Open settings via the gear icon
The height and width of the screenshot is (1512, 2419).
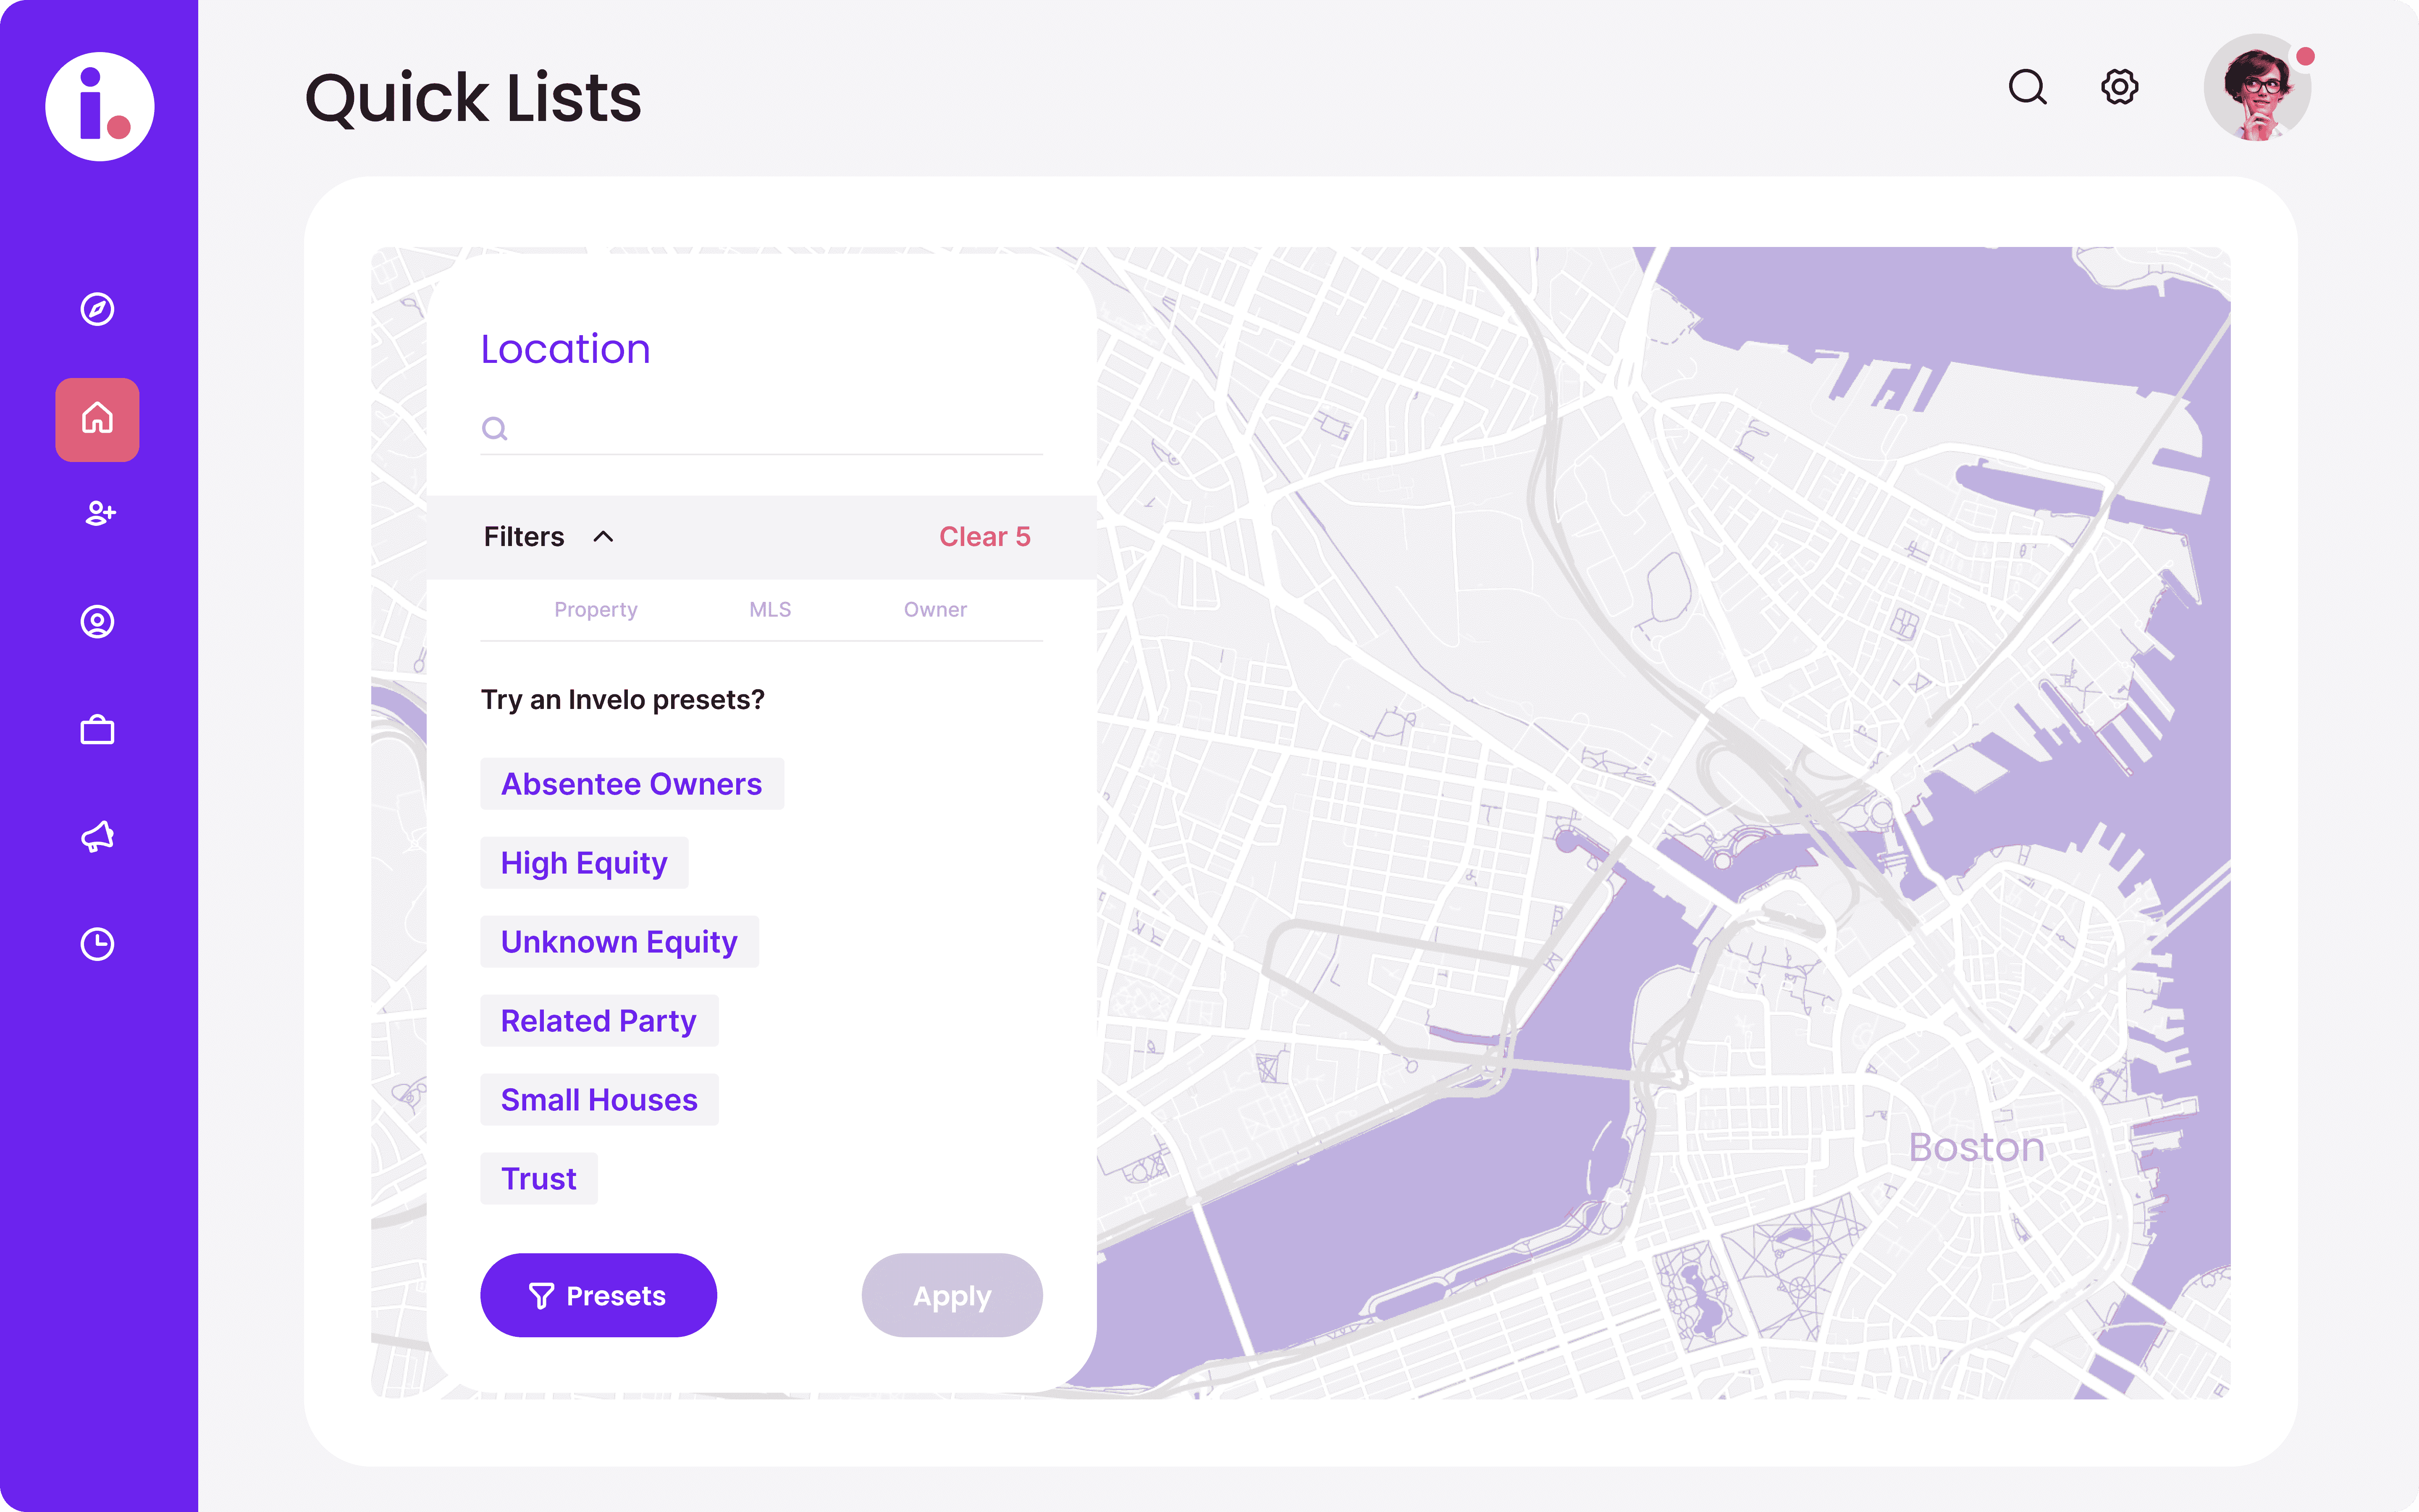tap(2119, 87)
